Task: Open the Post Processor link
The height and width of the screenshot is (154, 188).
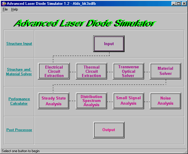Action: coord(19,130)
